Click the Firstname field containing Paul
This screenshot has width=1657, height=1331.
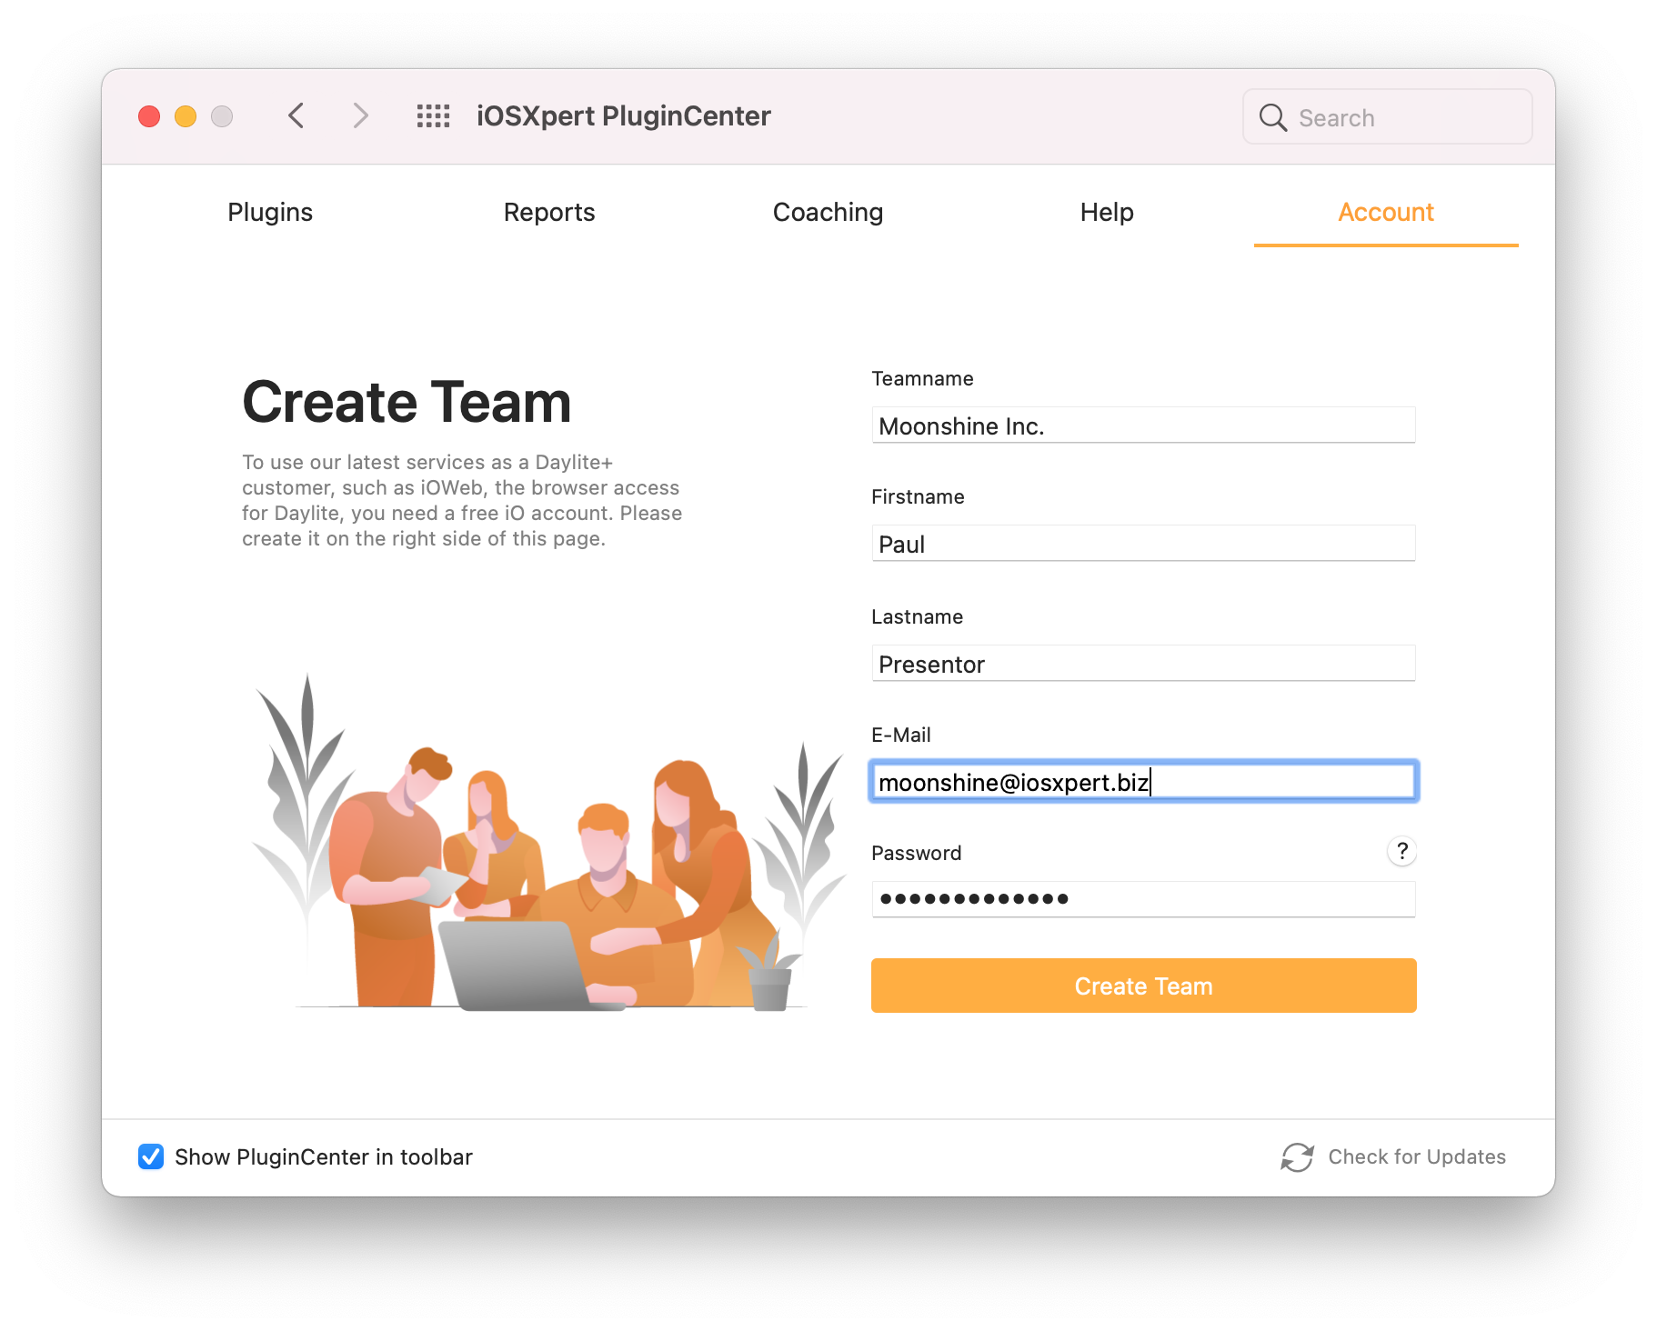click(1143, 544)
